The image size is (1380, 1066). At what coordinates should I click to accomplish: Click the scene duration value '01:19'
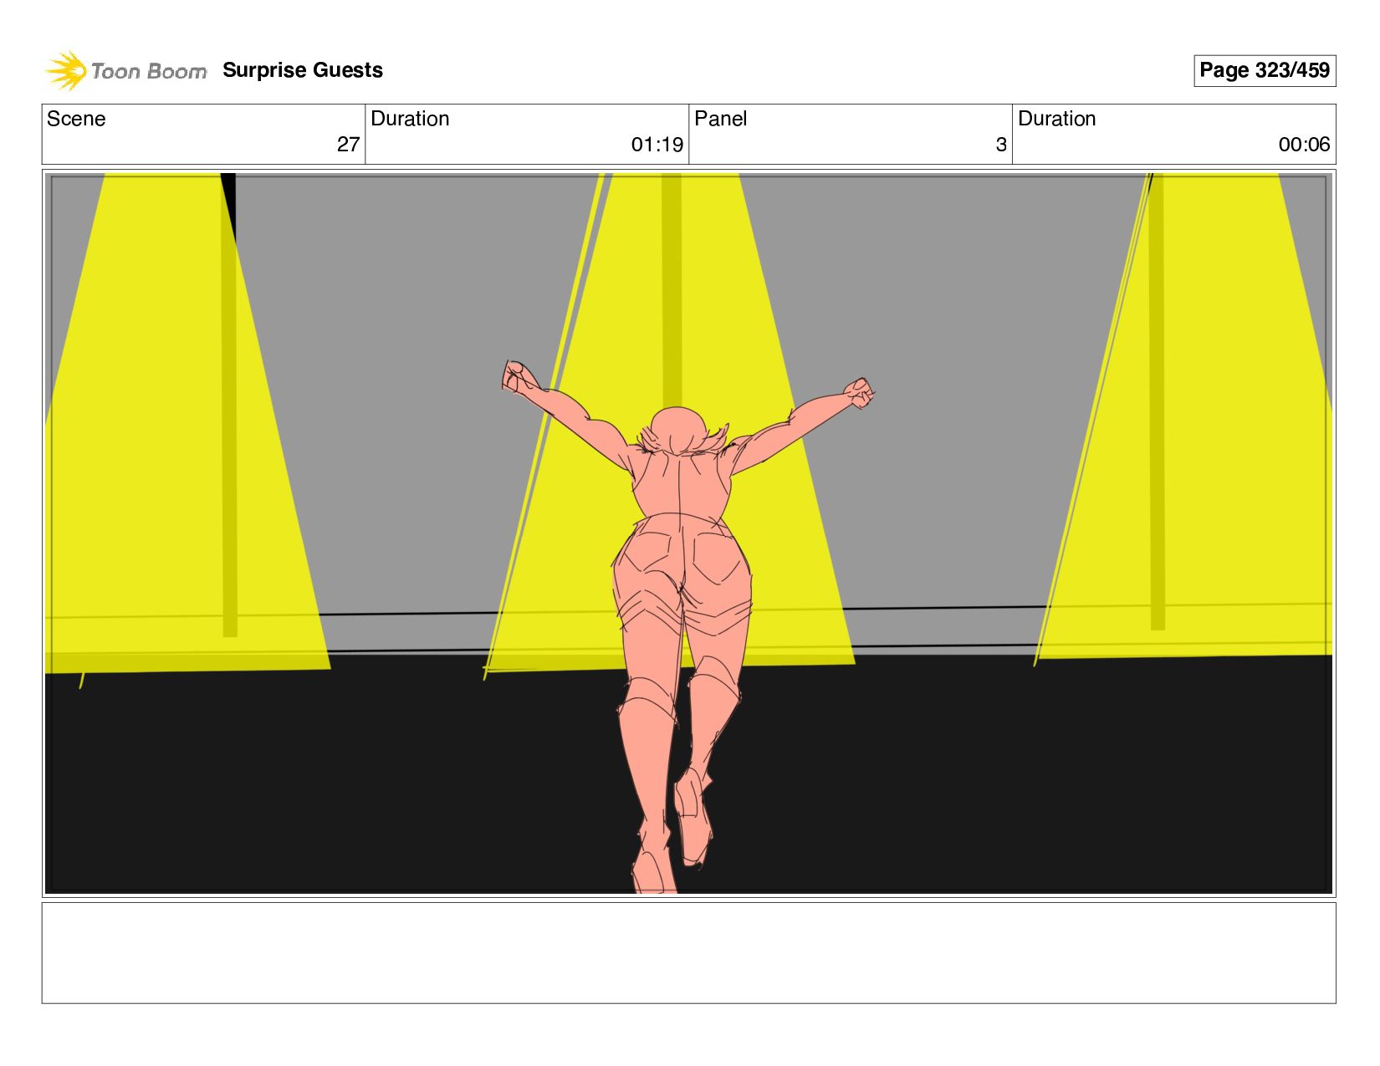tap(657, 145)
